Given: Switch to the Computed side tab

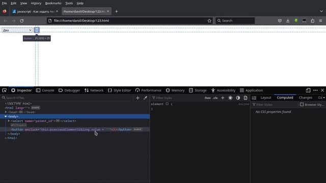Looking at the screenshot, I should coord(285,98).
